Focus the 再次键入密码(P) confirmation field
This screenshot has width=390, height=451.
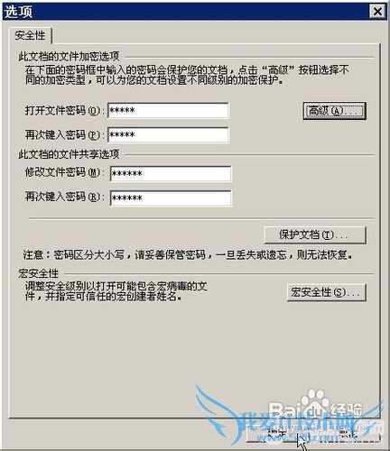click(168, 134)
